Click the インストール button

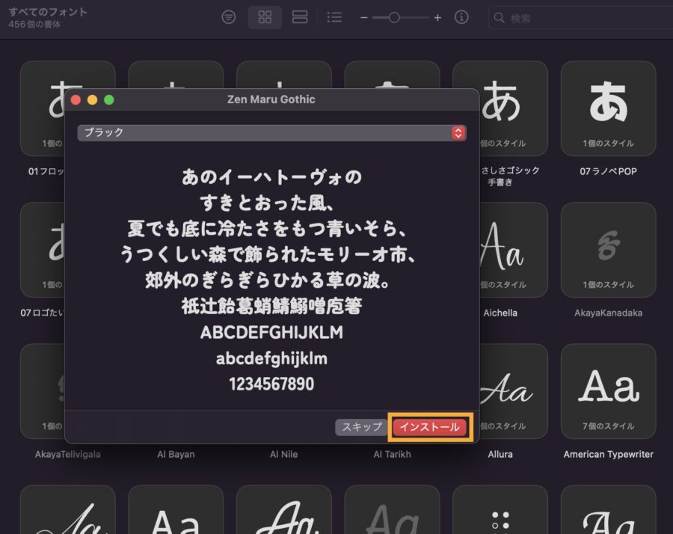(x=430, y=427)
